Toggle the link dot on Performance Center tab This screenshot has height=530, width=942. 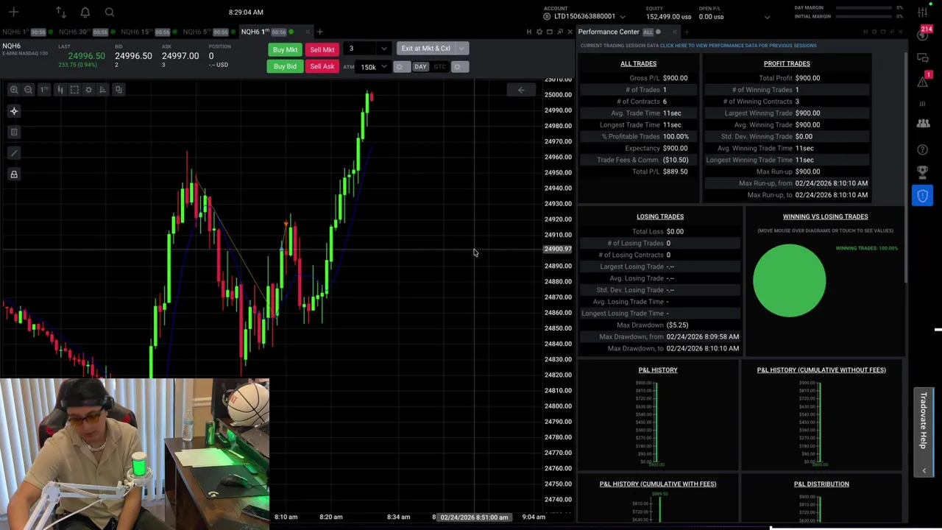tap(658, 32)
